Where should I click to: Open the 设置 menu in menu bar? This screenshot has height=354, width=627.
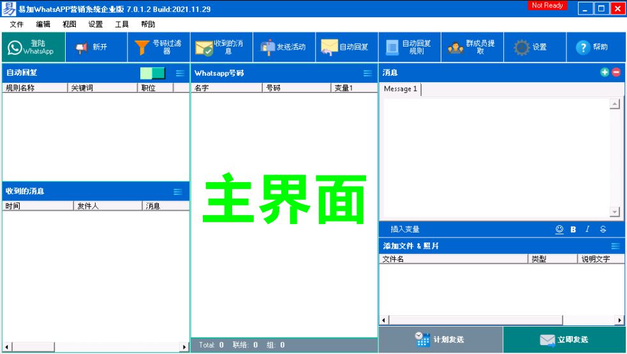point(96,24)
